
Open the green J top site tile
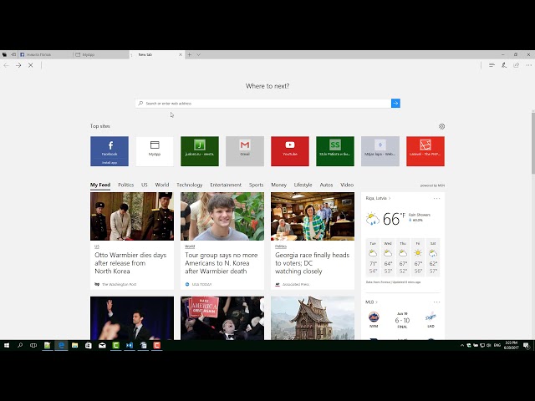(x=200, y=151)
